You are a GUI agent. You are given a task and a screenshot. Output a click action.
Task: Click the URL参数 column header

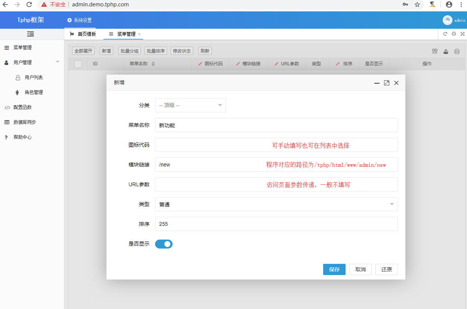point(287,64)
